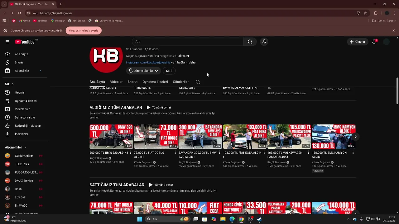Open the notifications bell
The height and width of the screenshot is (224, 399).
(374, 42)
